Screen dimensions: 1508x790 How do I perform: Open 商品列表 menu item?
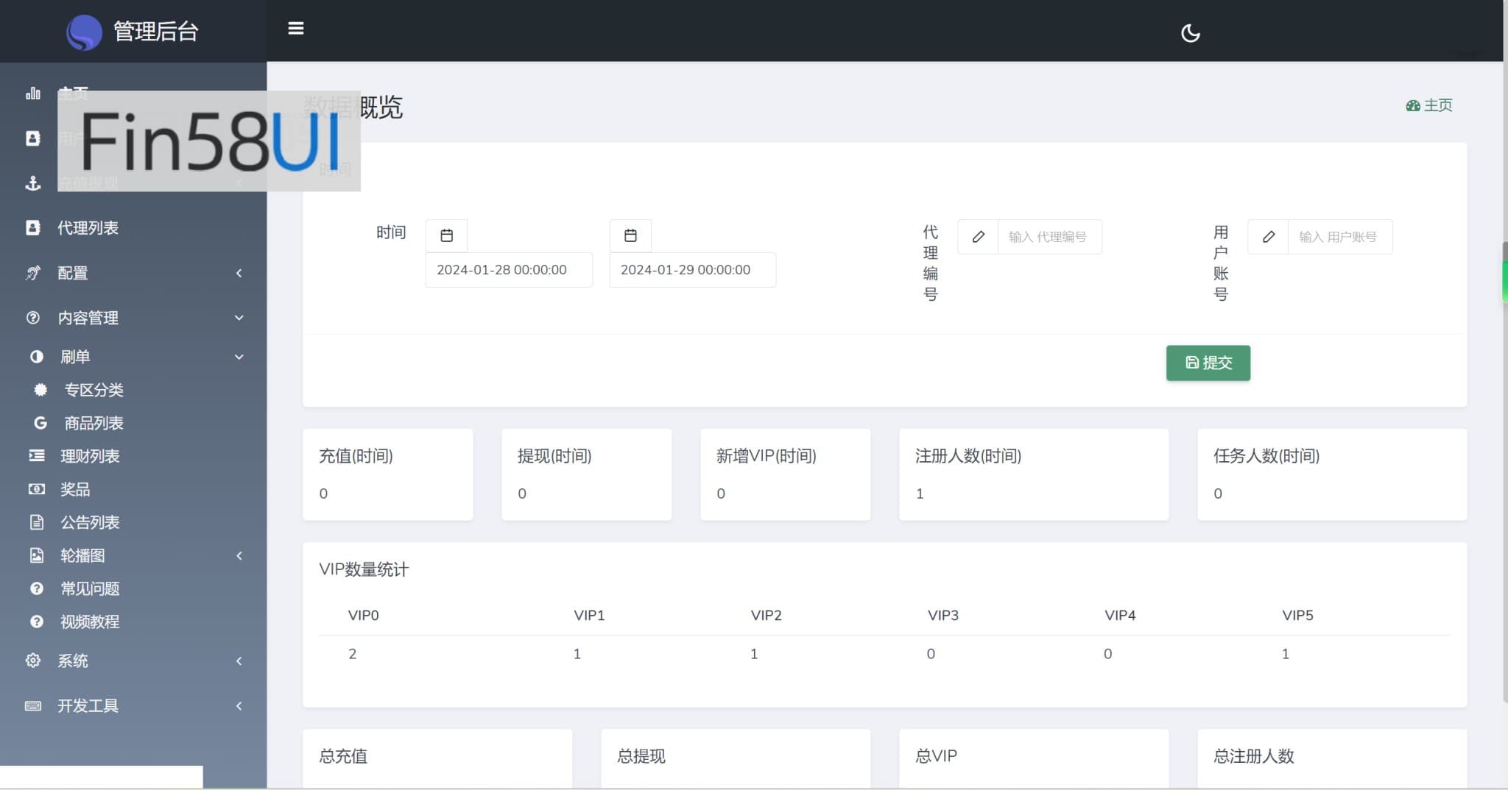click(x=94, y=423)
